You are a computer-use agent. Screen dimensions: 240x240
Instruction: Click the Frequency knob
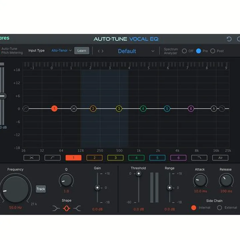[x=15, y=189]
